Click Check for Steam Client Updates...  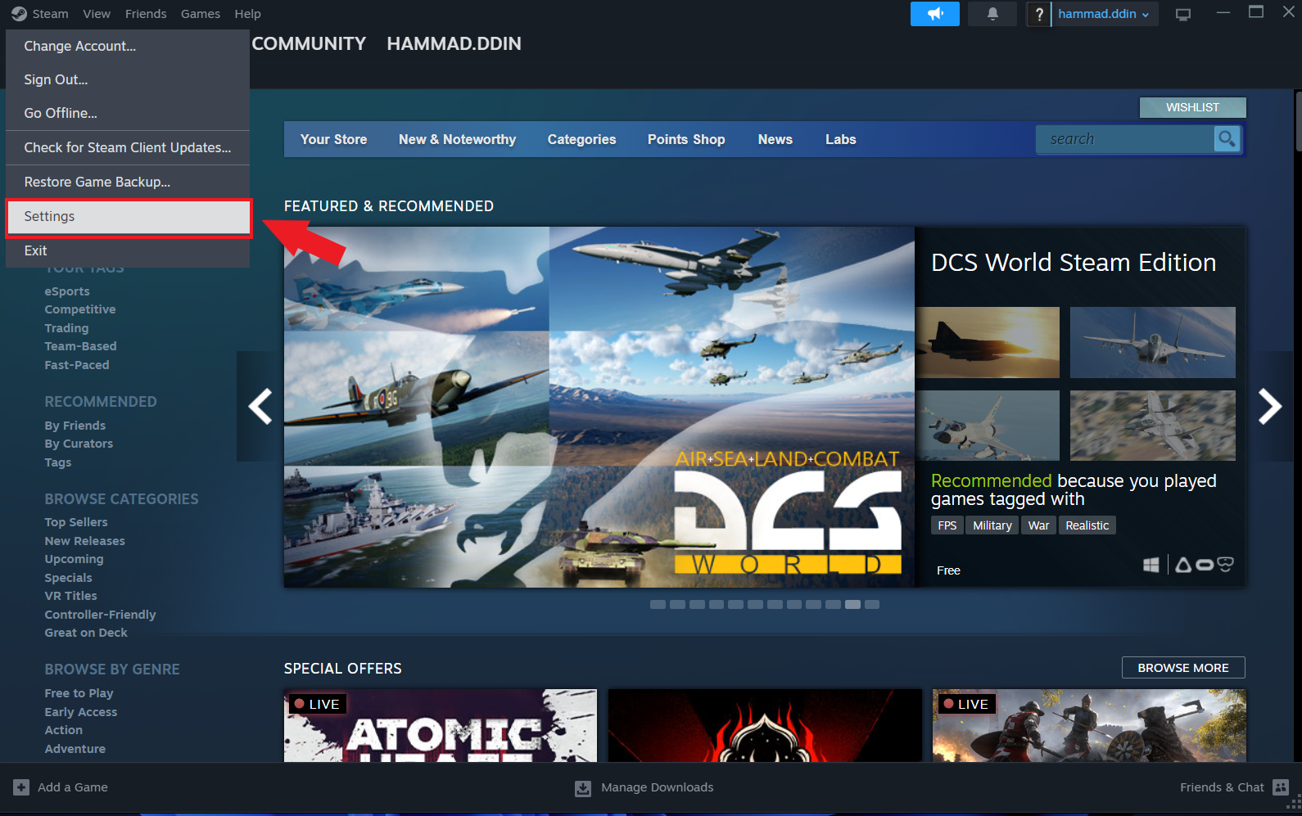[x=128, y=147]
